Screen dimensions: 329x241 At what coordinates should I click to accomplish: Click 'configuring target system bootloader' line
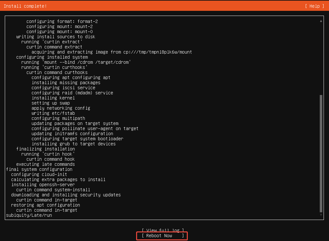pos(77,139)
